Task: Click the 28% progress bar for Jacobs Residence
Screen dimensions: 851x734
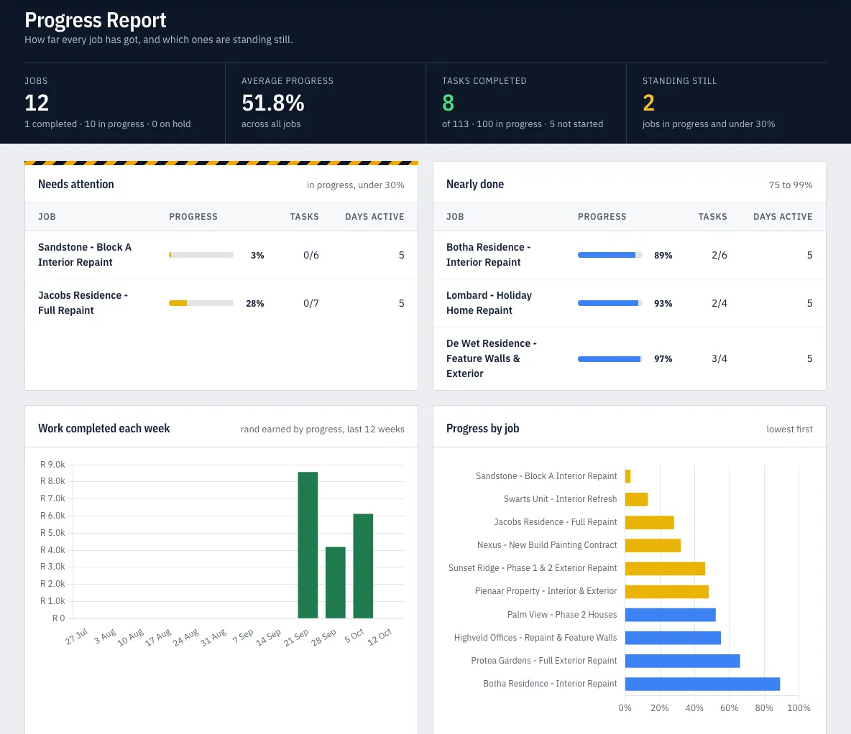Action: coord(201,303)
